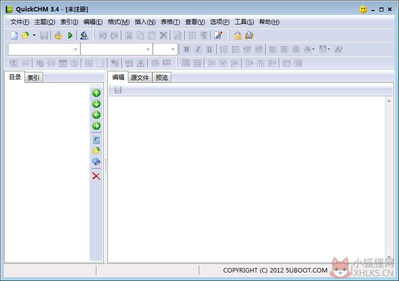Click the Redo arrow icon
399x281 pixels.
pos(114,35)
